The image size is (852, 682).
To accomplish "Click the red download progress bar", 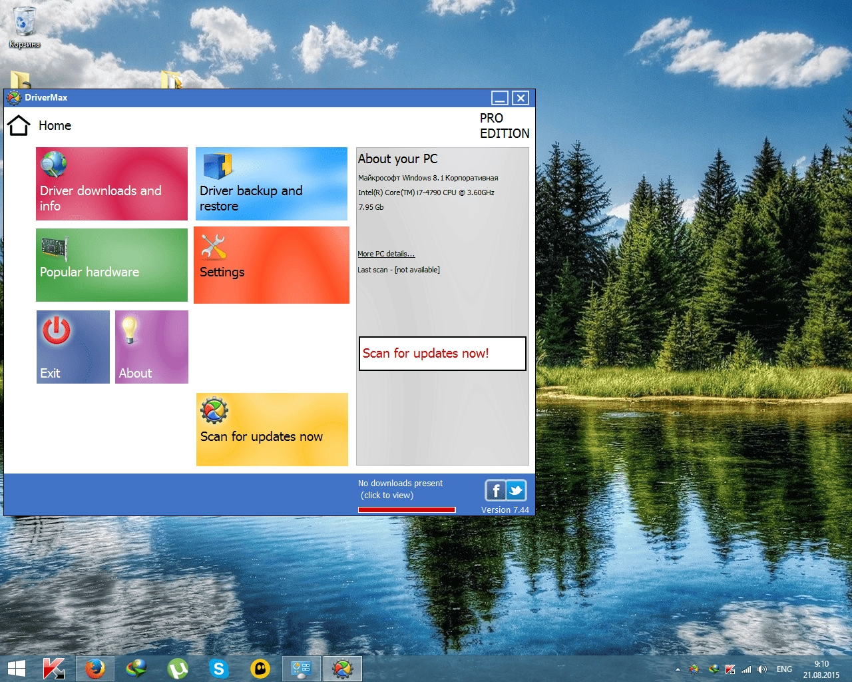I will pos(407,510).
